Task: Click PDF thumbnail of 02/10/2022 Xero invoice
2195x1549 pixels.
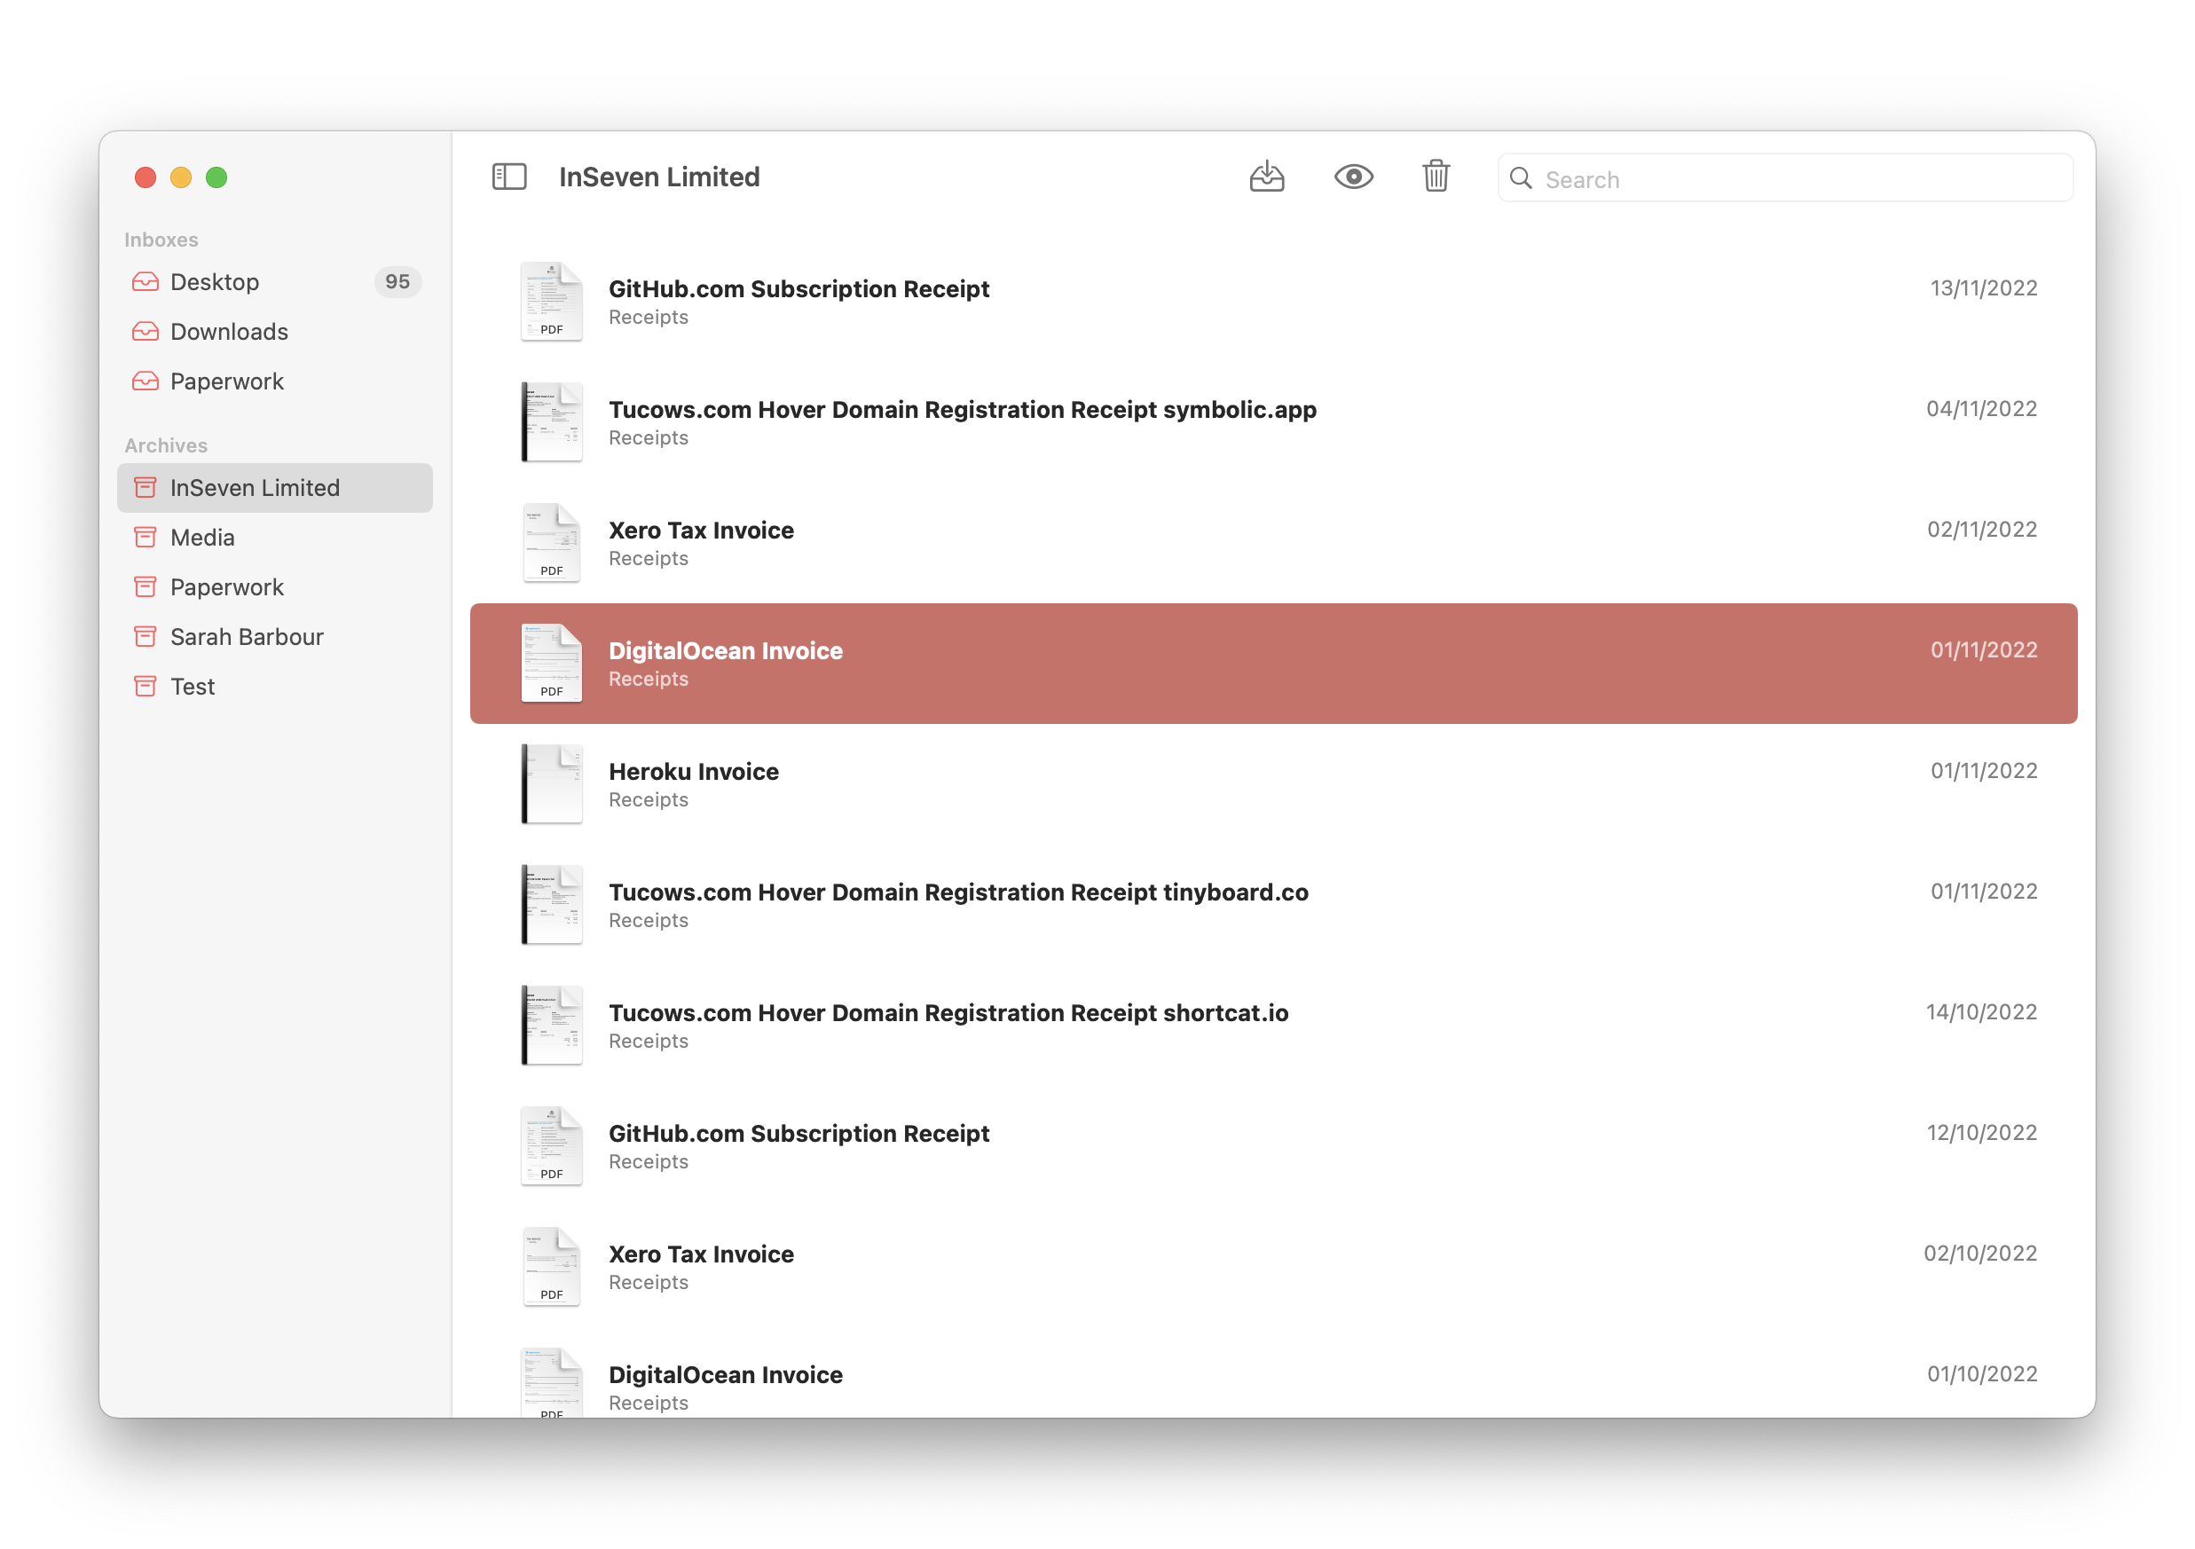Action: tap(552, 1267)
